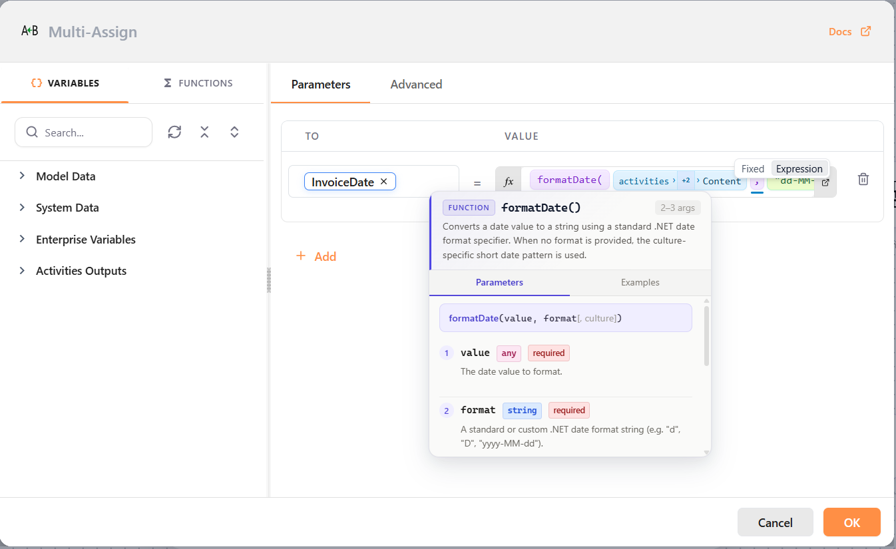Image resolution: width=896 pixels, height=549 pixels.
Task: Select the Model Data label
Action: pos(66,176)
